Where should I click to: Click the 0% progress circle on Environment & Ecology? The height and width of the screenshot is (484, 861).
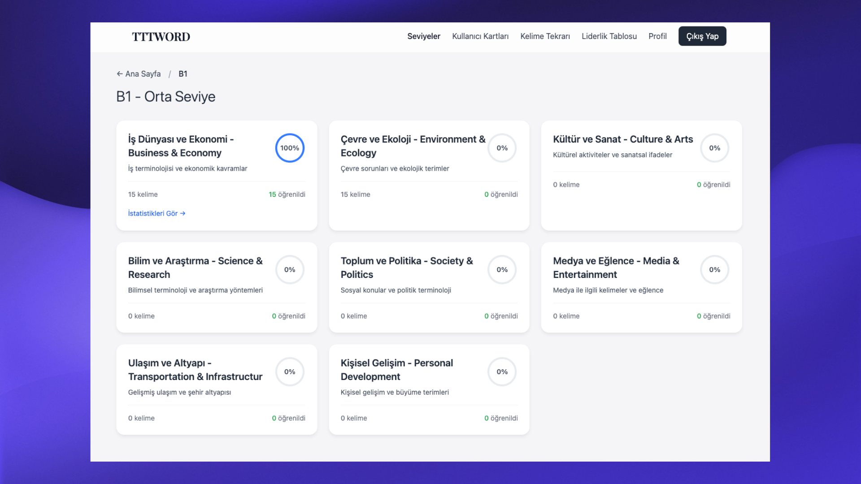pyautogui.click(x=502, y=148)
